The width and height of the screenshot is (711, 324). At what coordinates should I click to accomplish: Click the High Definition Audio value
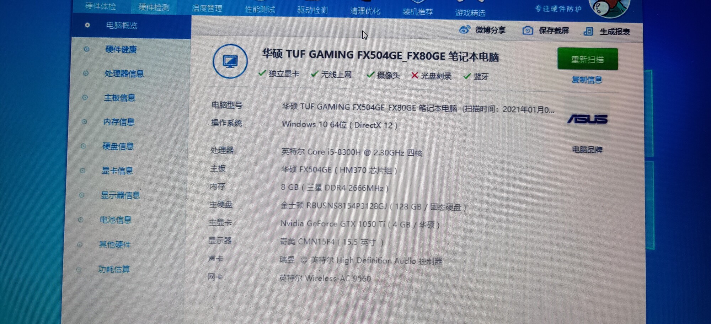tap(361, 260)
